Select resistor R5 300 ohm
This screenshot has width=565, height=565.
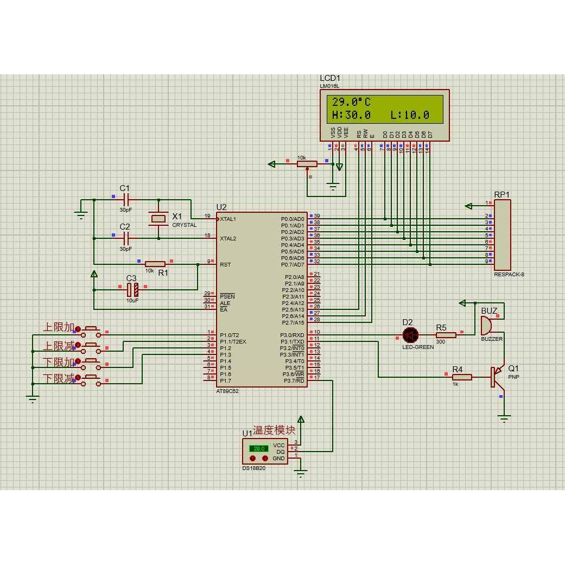point(446,335)
